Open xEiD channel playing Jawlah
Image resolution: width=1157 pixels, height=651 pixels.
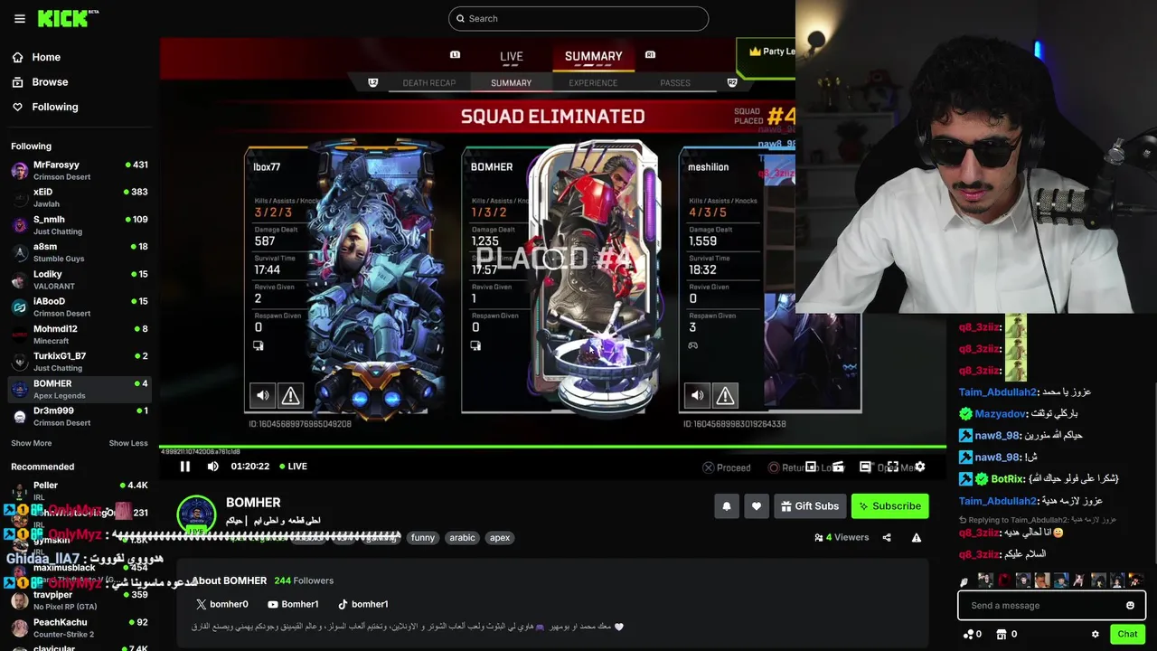(79, 197)
